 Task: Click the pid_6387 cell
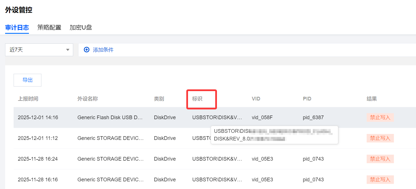pos(313,117)
